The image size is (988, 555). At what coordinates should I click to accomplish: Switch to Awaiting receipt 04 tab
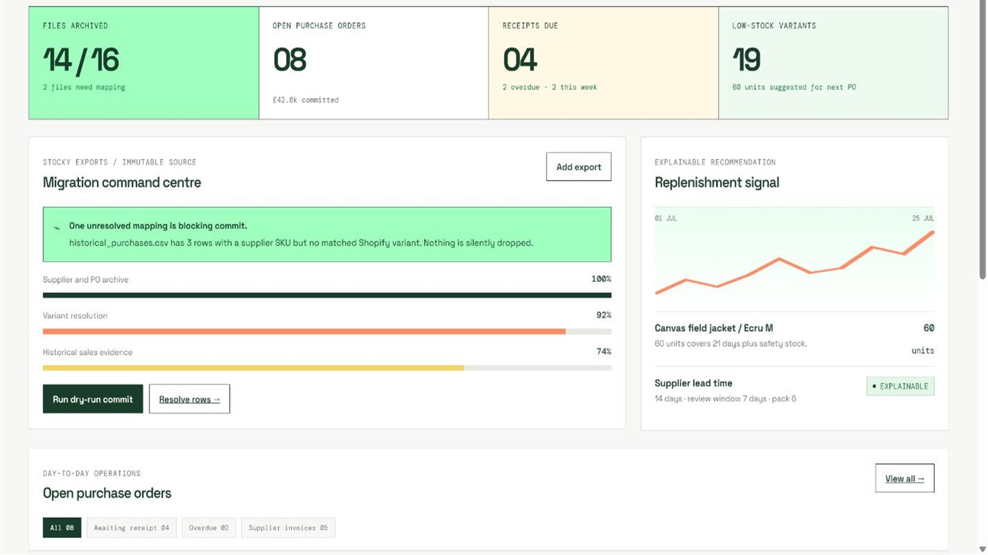click(132, 527)
